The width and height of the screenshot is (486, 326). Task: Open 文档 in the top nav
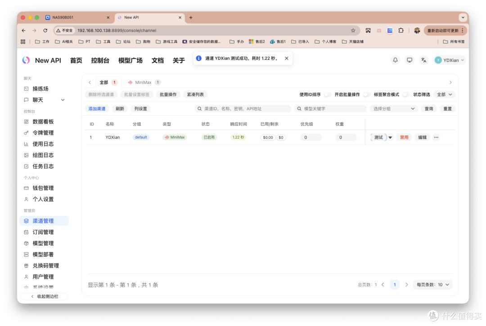(x=157, y=60)
